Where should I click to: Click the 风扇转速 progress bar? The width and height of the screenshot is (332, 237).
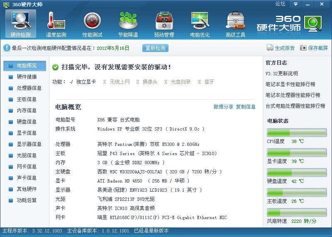pyautogui.click(x=297, y=212)
